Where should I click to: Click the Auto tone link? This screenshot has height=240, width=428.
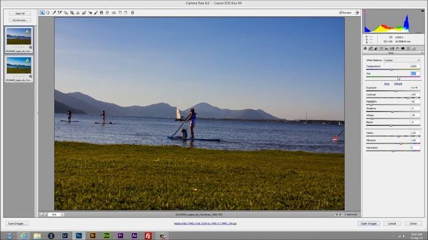coord(387,84)
